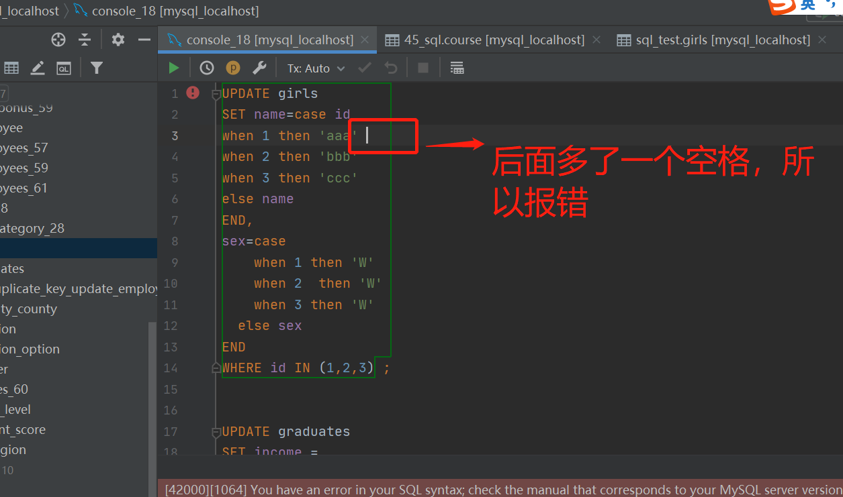Open console settings with the wrench icon
Screen dimensions: 843x497
coord(259,68)
